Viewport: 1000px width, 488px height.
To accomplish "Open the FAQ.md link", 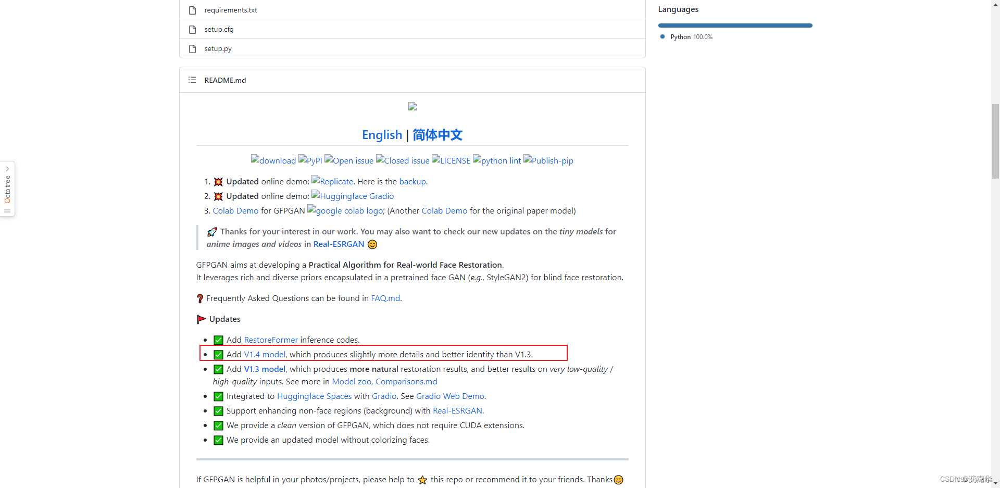I will (385, 298).
